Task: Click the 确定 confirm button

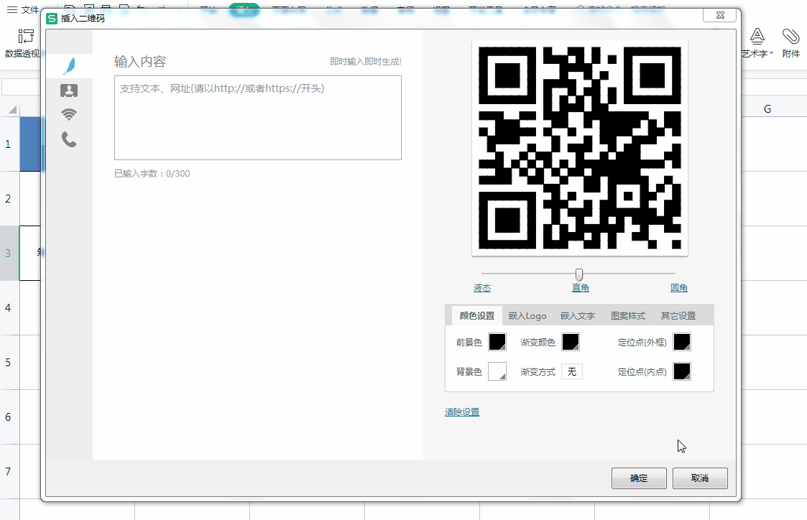Action: [x=640, y=478]
